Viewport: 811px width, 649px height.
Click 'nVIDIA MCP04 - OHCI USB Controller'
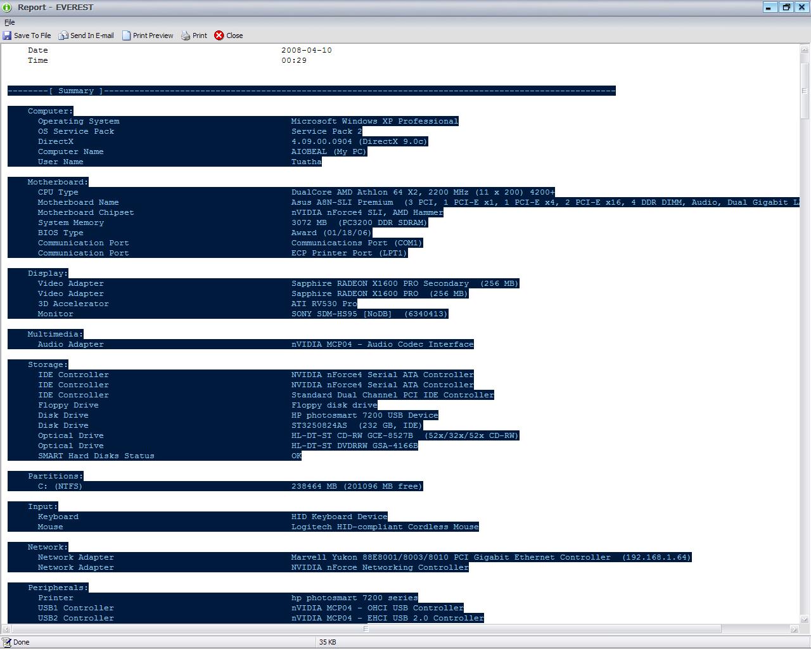[377, 608]
